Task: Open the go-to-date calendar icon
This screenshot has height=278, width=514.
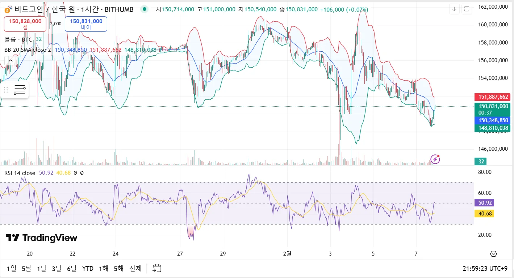Action: pos(157,268)
